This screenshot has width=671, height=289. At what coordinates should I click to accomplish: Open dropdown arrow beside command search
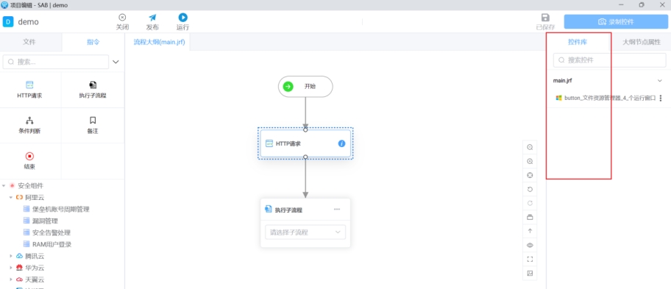click(x=116, y=62)
